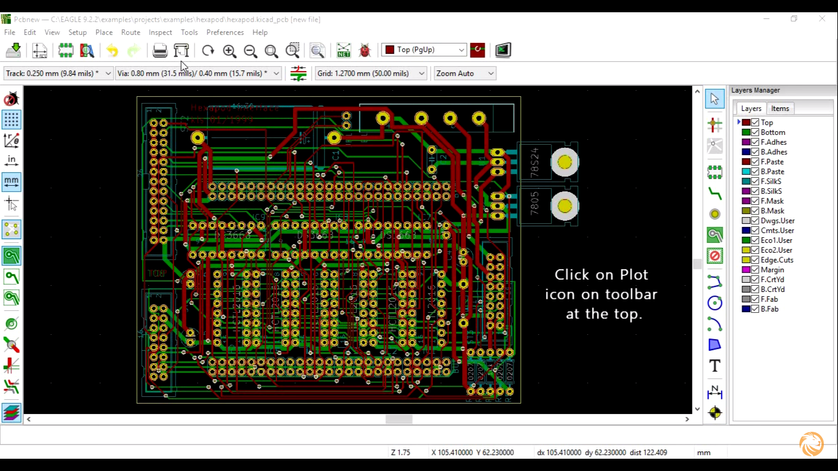
Task: Uncheck the F.SilkS layer checkbox
Action: point(755,182)
